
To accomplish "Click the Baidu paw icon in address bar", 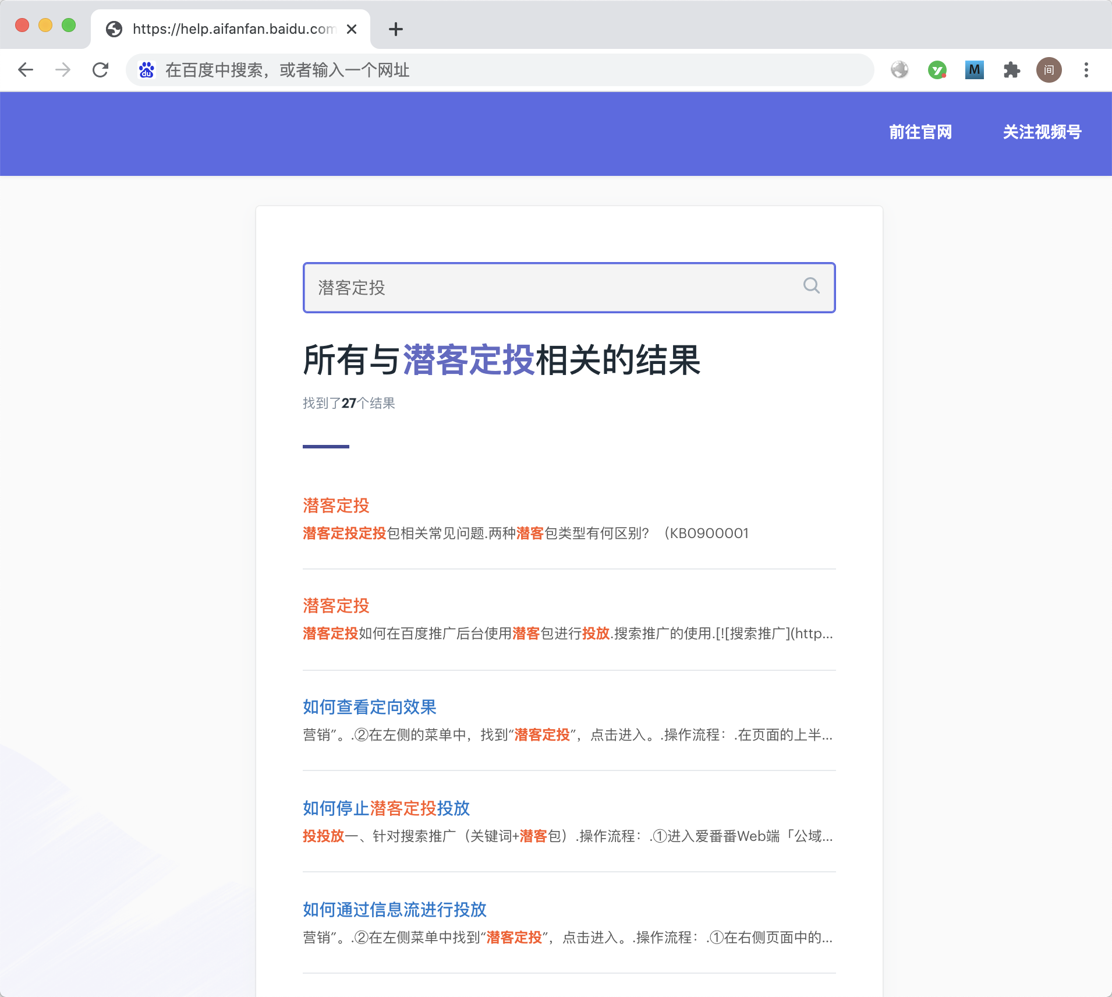I will pyautogui.click(x=146, y=70).
